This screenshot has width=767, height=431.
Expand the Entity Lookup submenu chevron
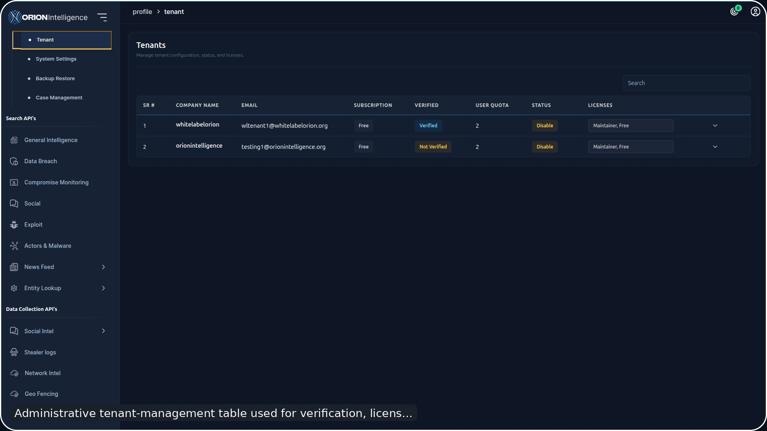(103, 288)
